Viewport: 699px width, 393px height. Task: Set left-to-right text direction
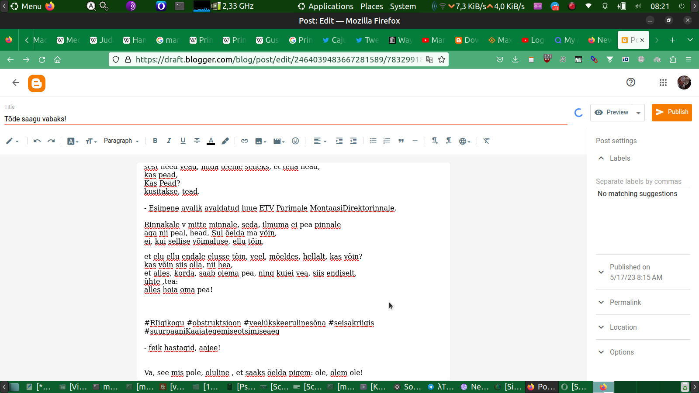(435, 141)
